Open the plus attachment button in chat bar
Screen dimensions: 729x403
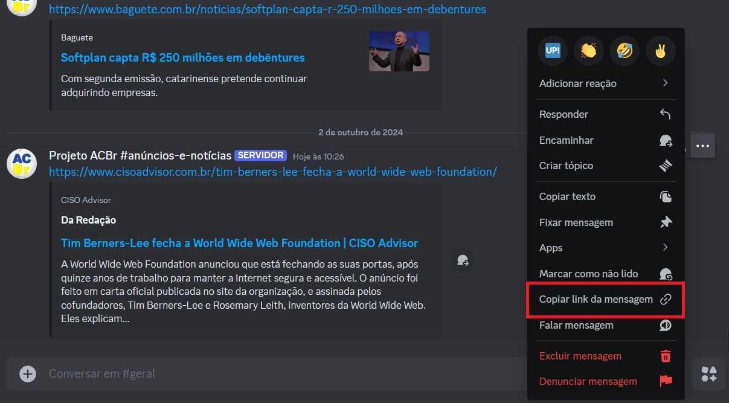28,374
